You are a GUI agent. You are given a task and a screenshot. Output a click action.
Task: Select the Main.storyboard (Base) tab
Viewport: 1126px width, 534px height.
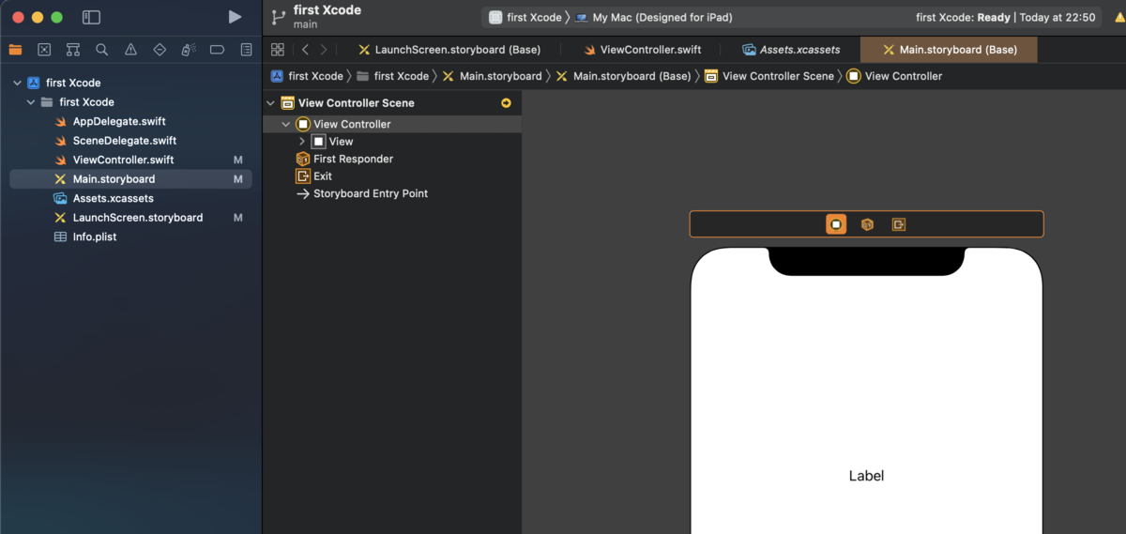click(950, 50)
